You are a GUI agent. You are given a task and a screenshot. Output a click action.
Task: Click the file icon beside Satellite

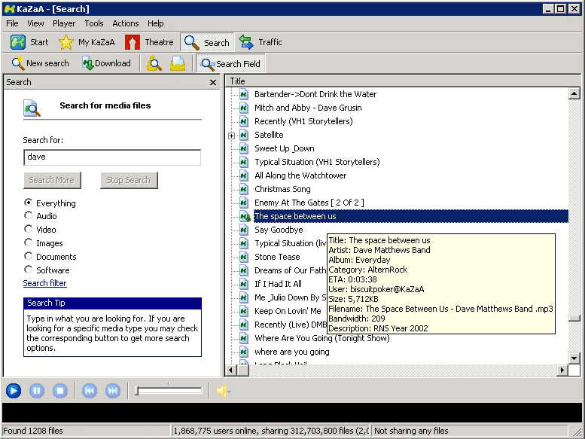pyautogui.click(x=244, y=135)
